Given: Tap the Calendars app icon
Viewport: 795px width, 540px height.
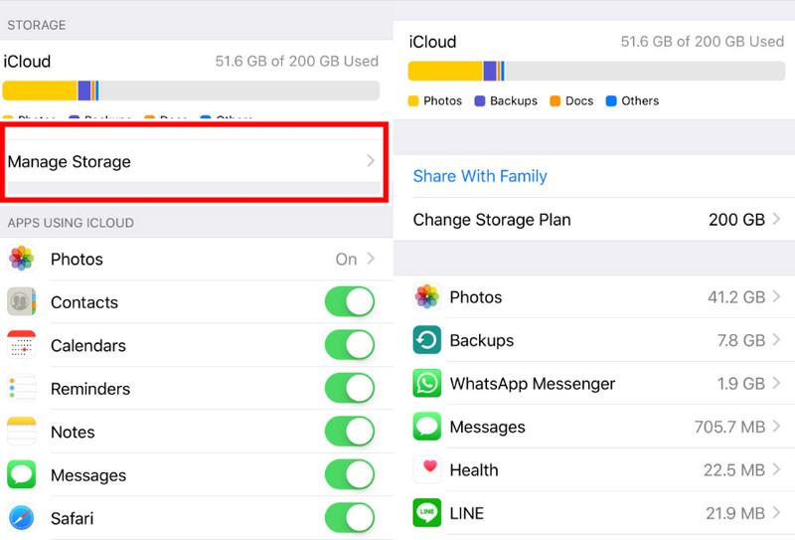Looking at the screenshot, I should click(x=22, y=346).
